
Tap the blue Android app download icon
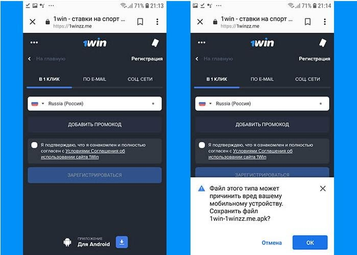(x=122, y=242)
